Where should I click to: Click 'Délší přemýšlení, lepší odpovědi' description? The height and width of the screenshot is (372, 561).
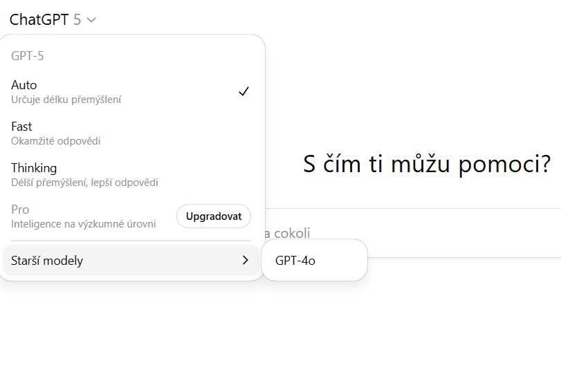84,183
